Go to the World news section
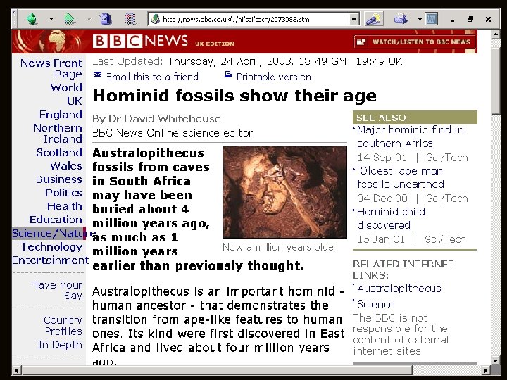This screenshot has width=507, height=380. [x=66, y=87]
